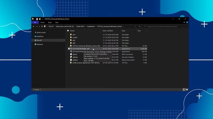This screenshot has width=213, height=119.
Task: Click the Properties icon in the quick access toolbar
Action: (x=37, y=19)
